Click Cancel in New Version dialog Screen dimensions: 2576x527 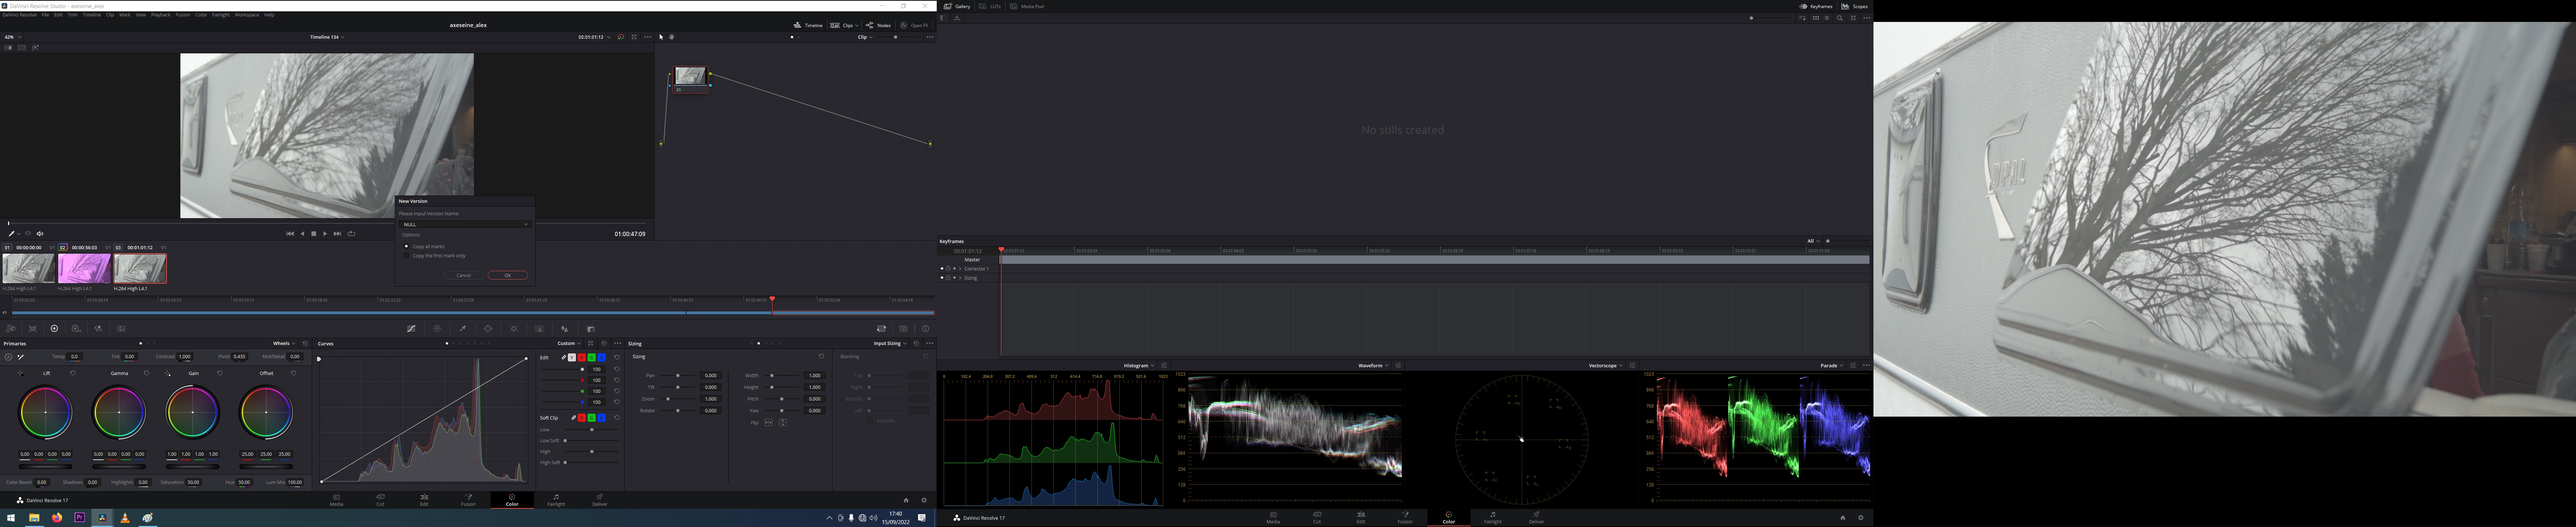tap(464, 276)
